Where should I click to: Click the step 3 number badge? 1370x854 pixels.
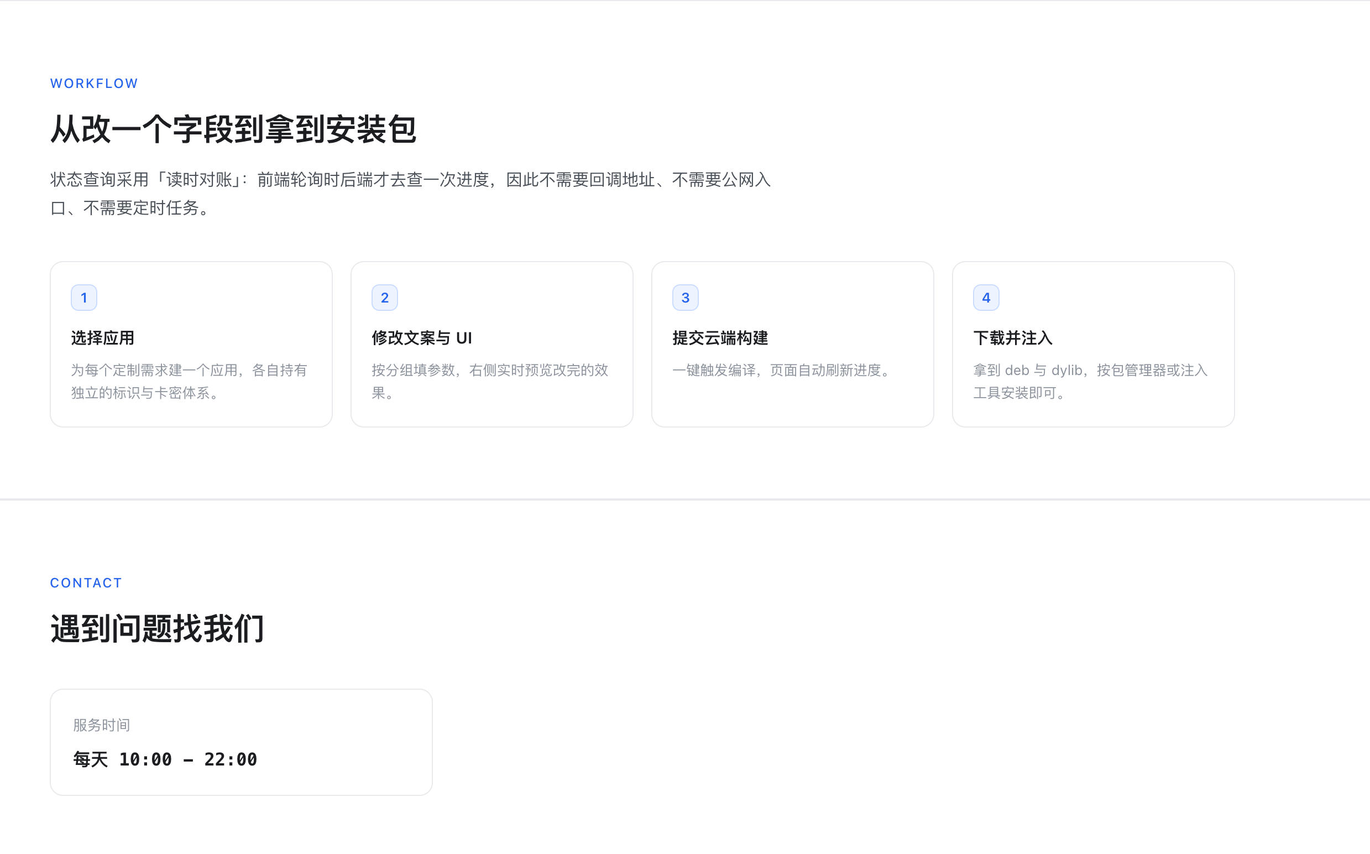[686, 298]
